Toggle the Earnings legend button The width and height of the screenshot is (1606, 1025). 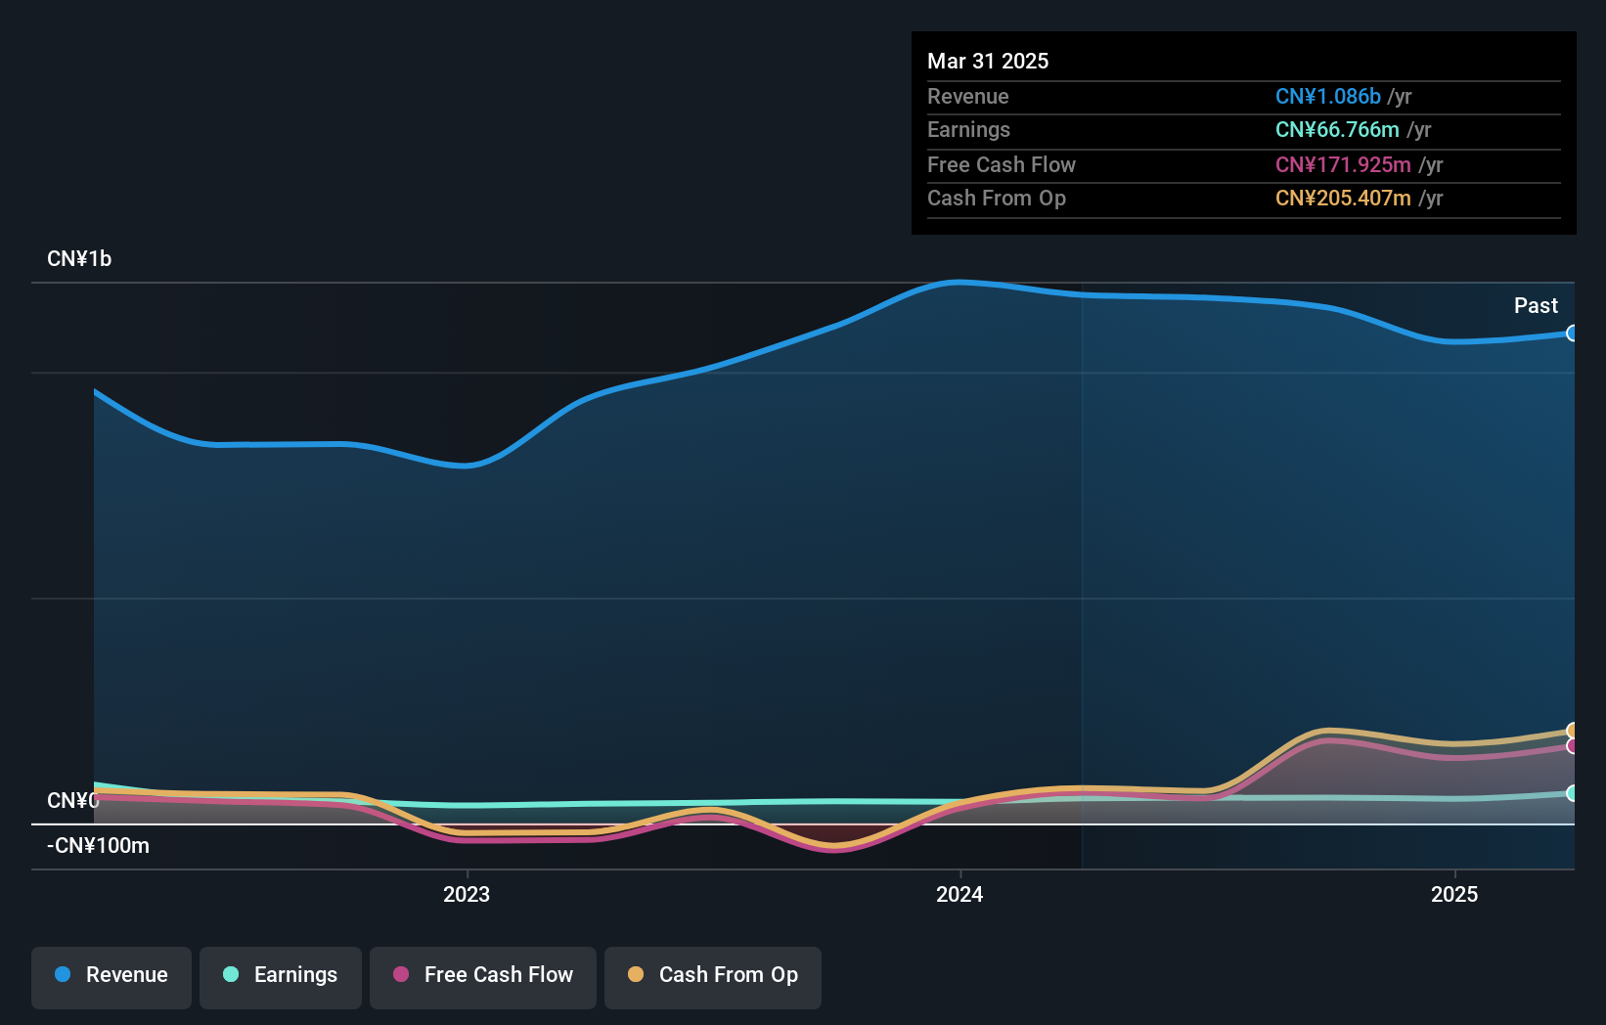click(281, 977)
